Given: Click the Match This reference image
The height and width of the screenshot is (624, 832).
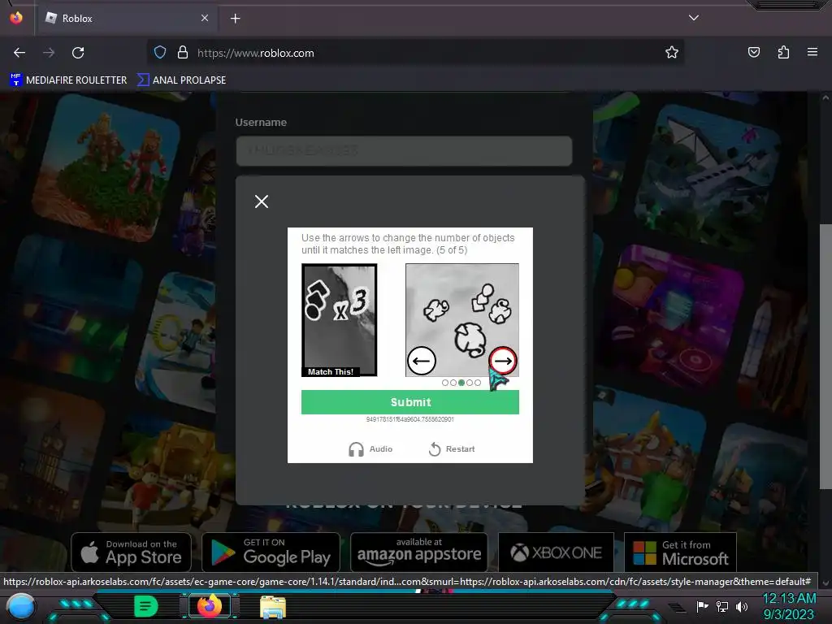Looking at the screenshot, I should 339,320.
